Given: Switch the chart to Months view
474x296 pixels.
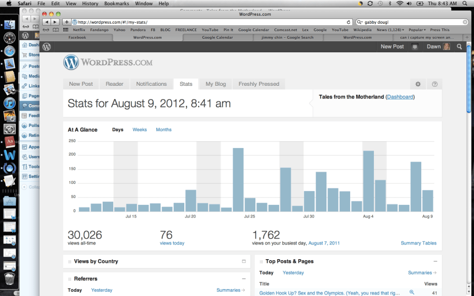Looking at the screenshot, I should (163, 130).
